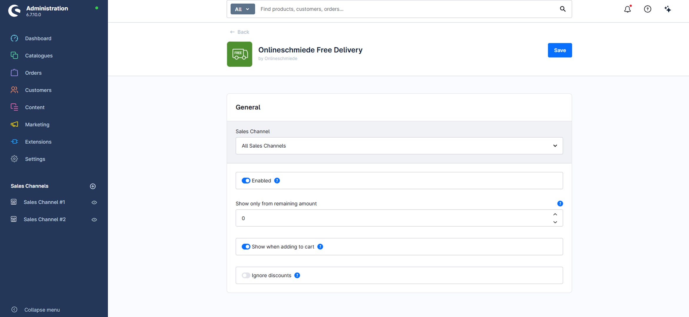The image size is (689, 317).
Task: Click Sales Channel #2 storefront icon
Action: point(14,219)
